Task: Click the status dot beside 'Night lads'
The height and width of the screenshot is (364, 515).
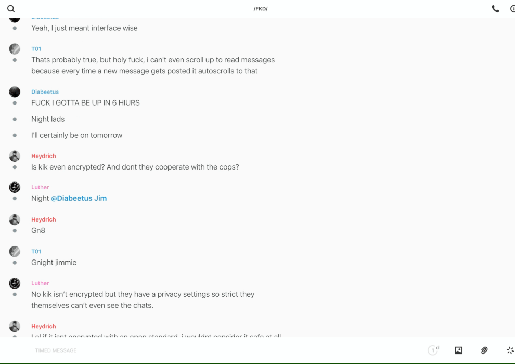Action: (x=15, y=119)
